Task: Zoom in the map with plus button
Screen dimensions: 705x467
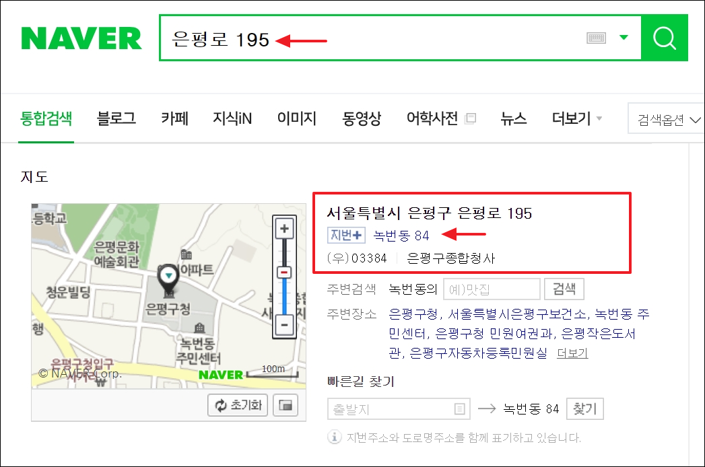Action: pyautogui.click(x=284, y=228)
